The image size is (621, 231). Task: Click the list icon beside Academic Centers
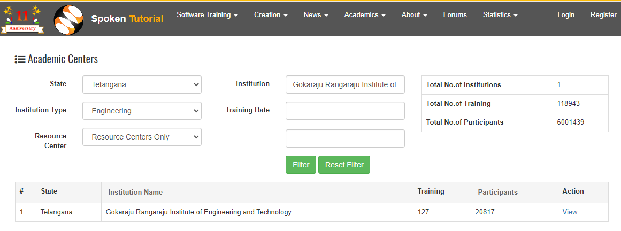tap(20, 59)
